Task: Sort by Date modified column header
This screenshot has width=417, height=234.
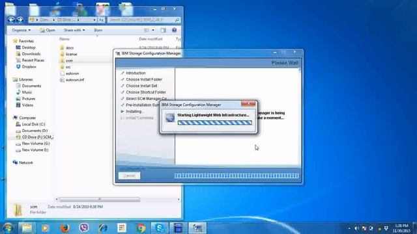Action: click(x=151, y=39)
